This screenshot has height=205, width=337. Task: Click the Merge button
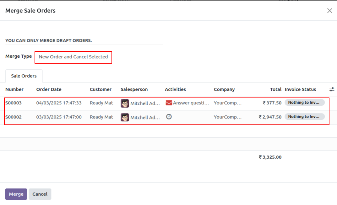click(x=16, y=194)
